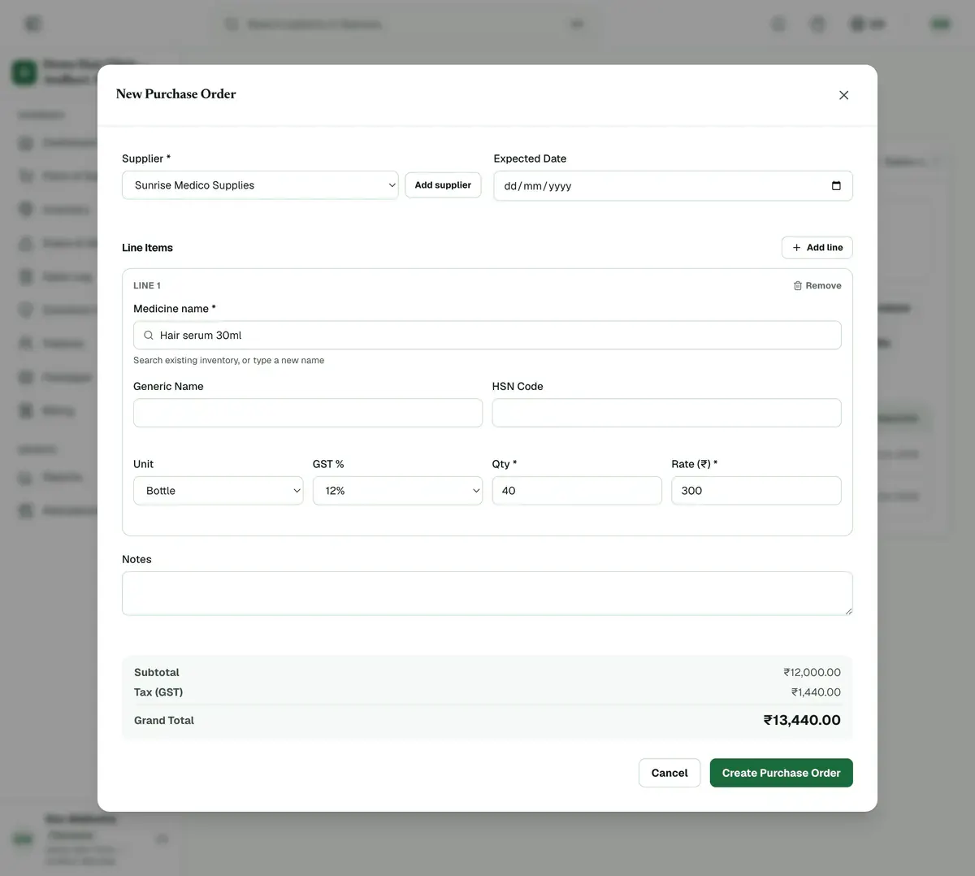The height and width of the screenshot is (876, 975).
Task: Click the Tax (GST) value ₹1,440.00
Action: (x=816, y=692)
